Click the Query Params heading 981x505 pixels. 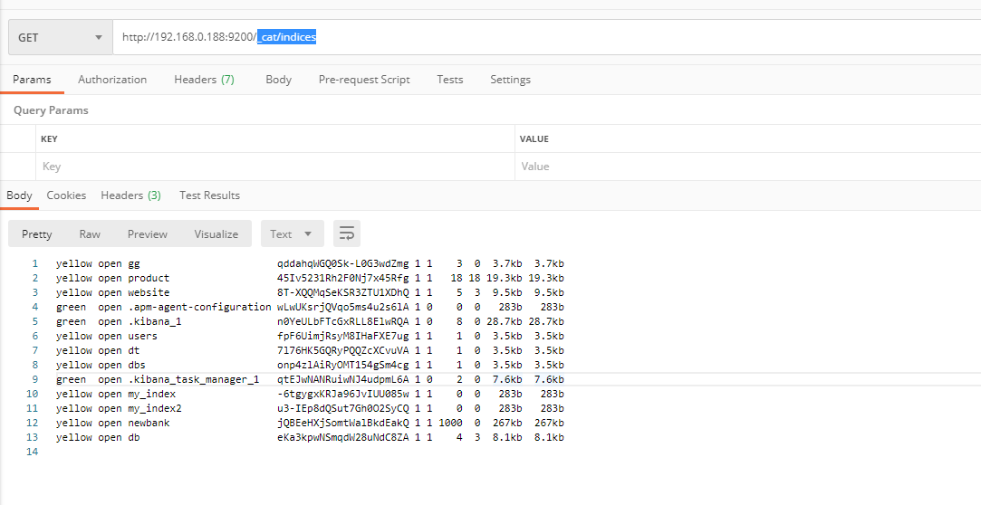coord(51,110)
